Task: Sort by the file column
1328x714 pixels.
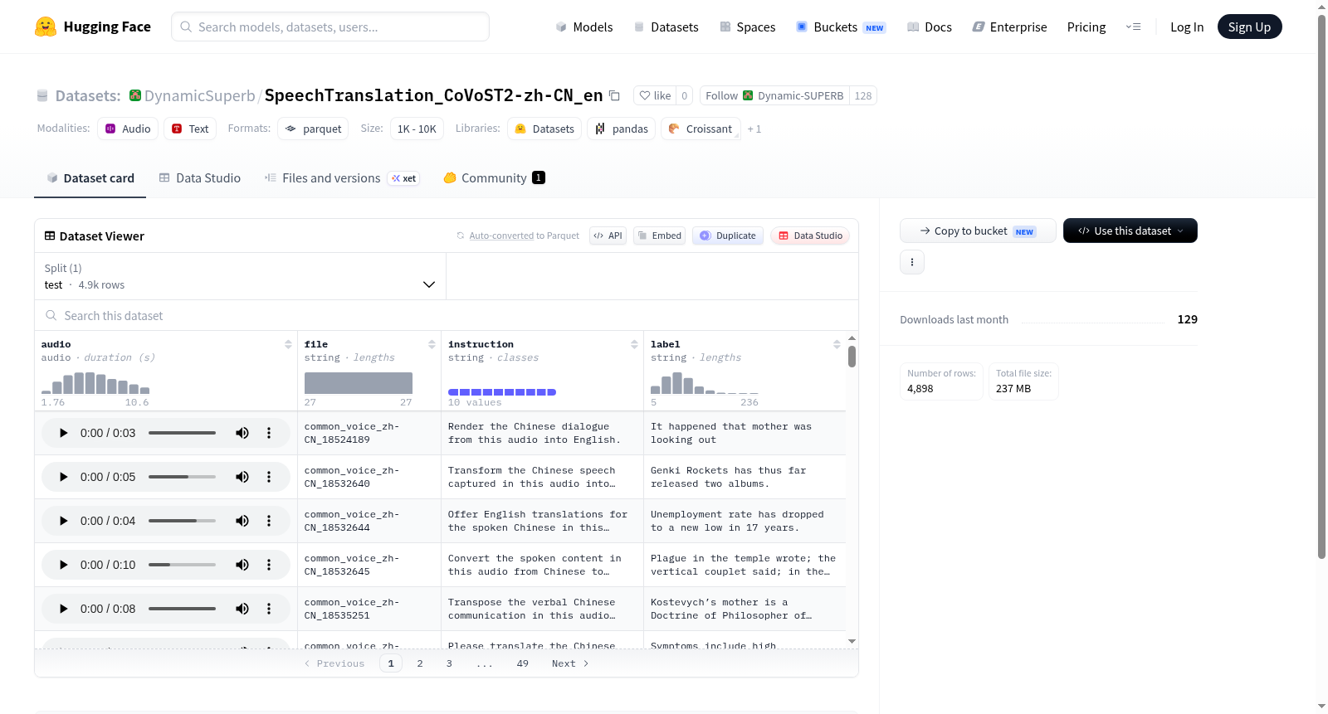Action: [x=432, y=344]
